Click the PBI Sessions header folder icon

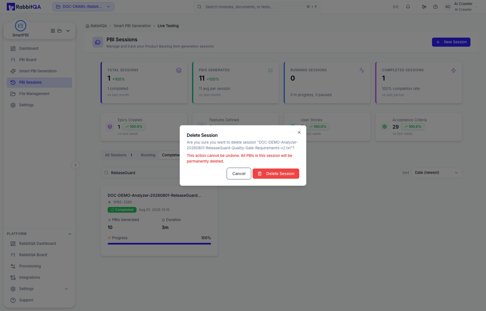pyautogui.click(x=98, y=42)
